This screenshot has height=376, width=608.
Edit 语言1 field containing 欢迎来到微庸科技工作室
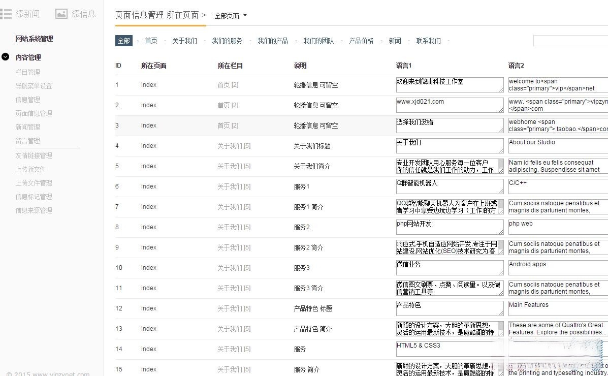pos(449,85)
